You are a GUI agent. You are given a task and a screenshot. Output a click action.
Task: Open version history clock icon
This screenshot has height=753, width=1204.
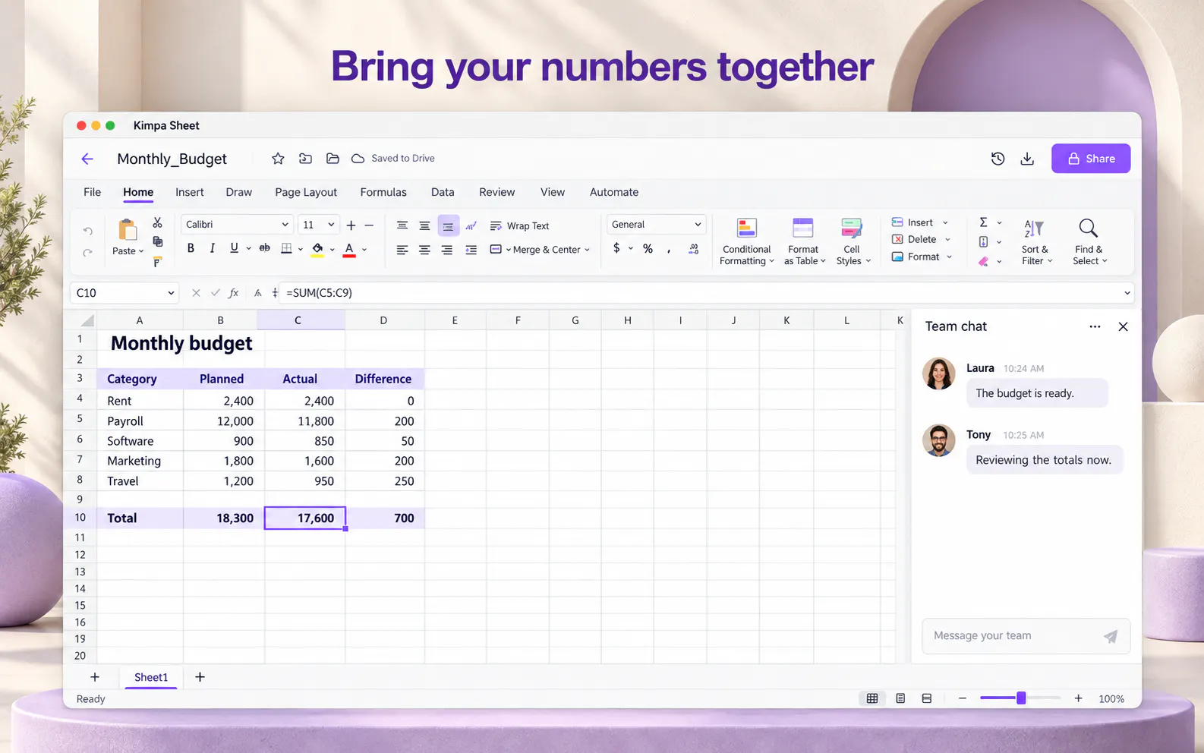point(998,159)
